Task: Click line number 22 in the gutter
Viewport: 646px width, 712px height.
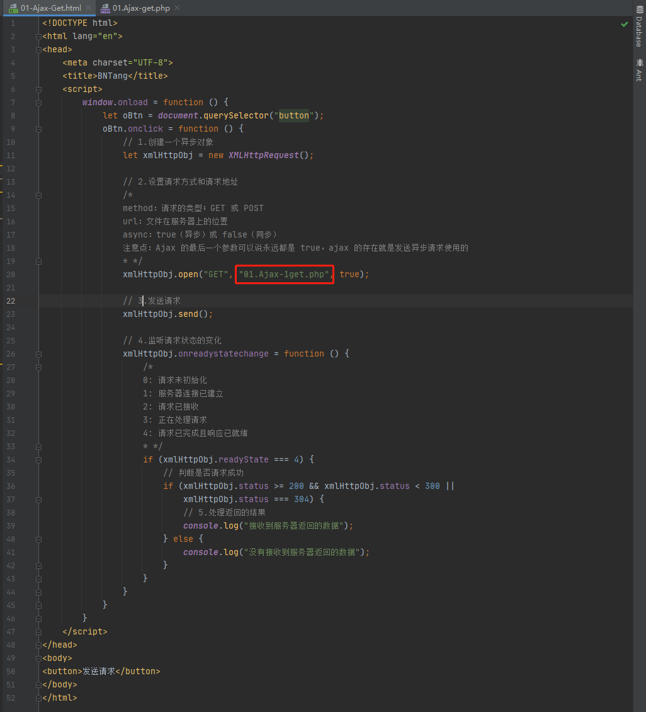Action: [x=11, y=301]
